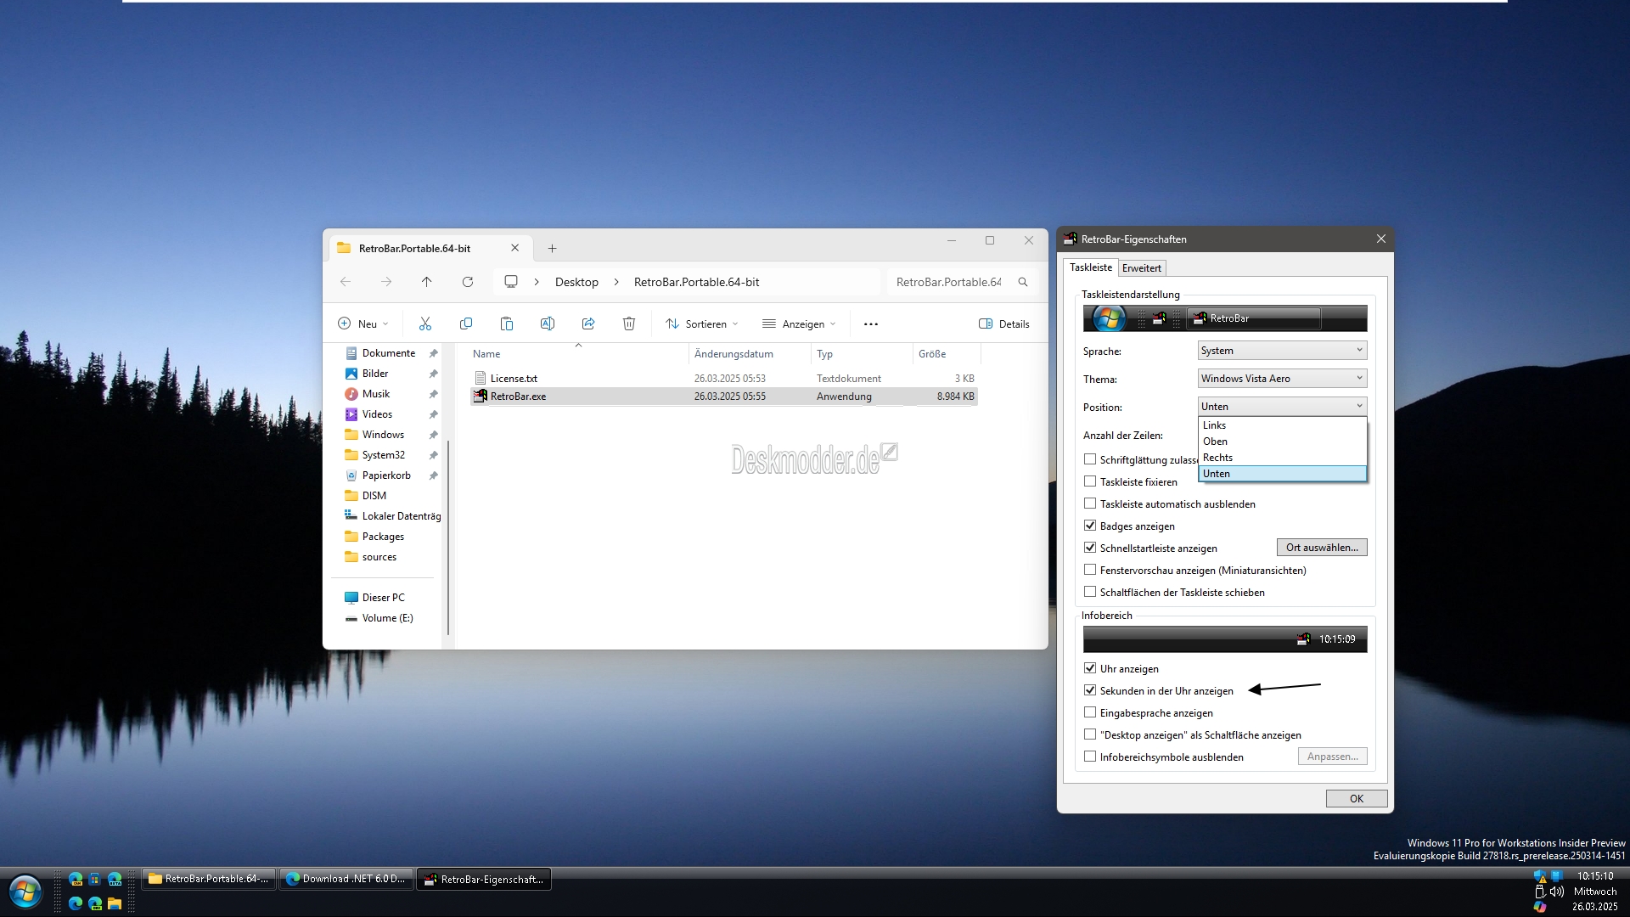Click Delete trash icon in Explorer
This screenshot has height=917, width=1630.
(x=629, y=323)
